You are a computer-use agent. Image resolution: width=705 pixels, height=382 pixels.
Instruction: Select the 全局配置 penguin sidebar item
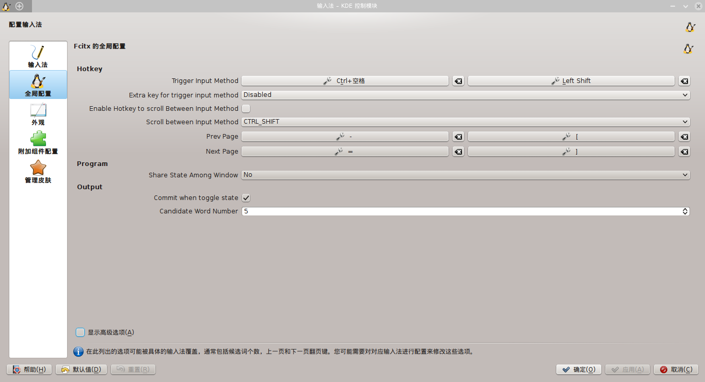[x=38, y=85]
